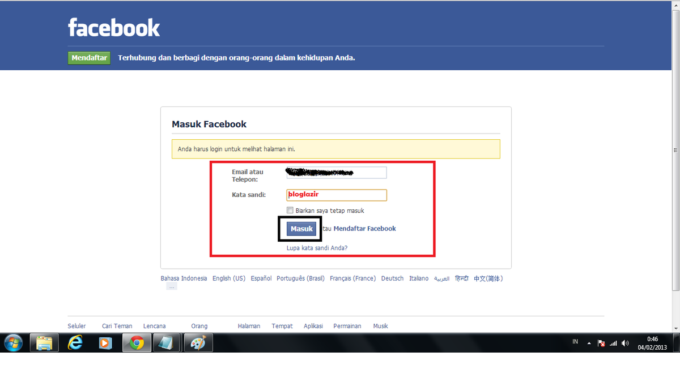The height and width of the screenshot is (382, 680).
Task: Select Bahasa Indonesia language
Action: pyautogui.click(x=184, y=278)
